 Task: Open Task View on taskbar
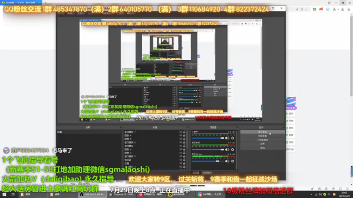(x=13, y=194)
